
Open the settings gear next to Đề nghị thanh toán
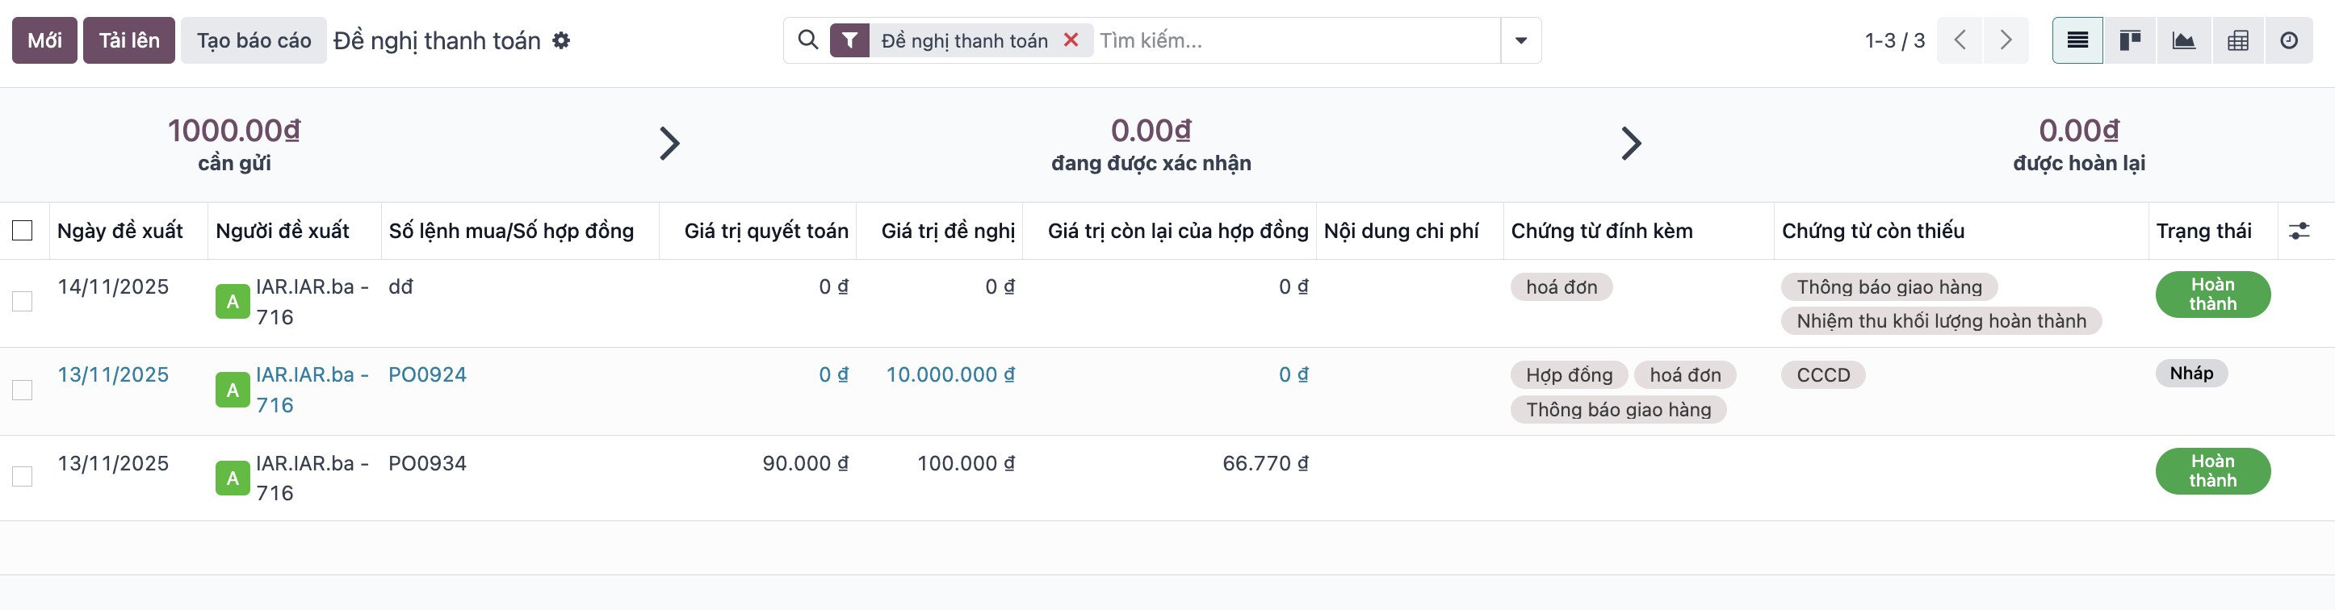pyautogui.click(x=561, y=41)
